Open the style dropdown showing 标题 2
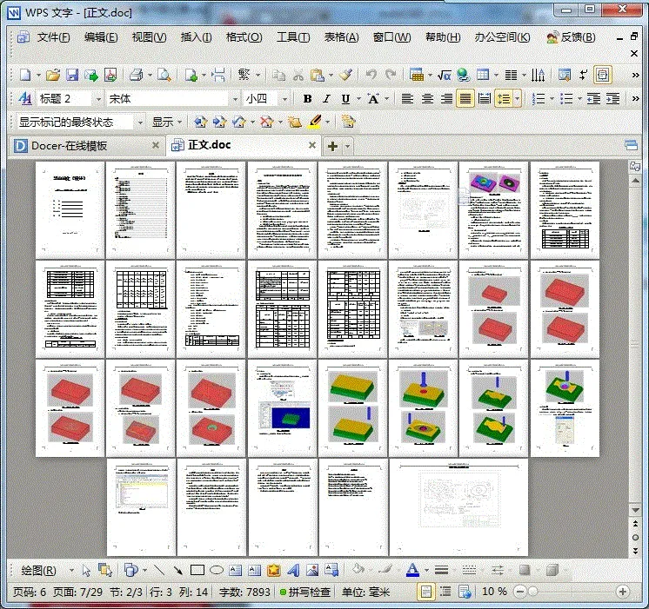Viewport: 649px width, 609px height. point(98,99)
